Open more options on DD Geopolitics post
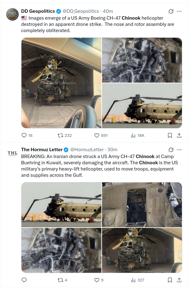Image resolution: width=190 pixels, height=289 pixels. coord(179,12)
